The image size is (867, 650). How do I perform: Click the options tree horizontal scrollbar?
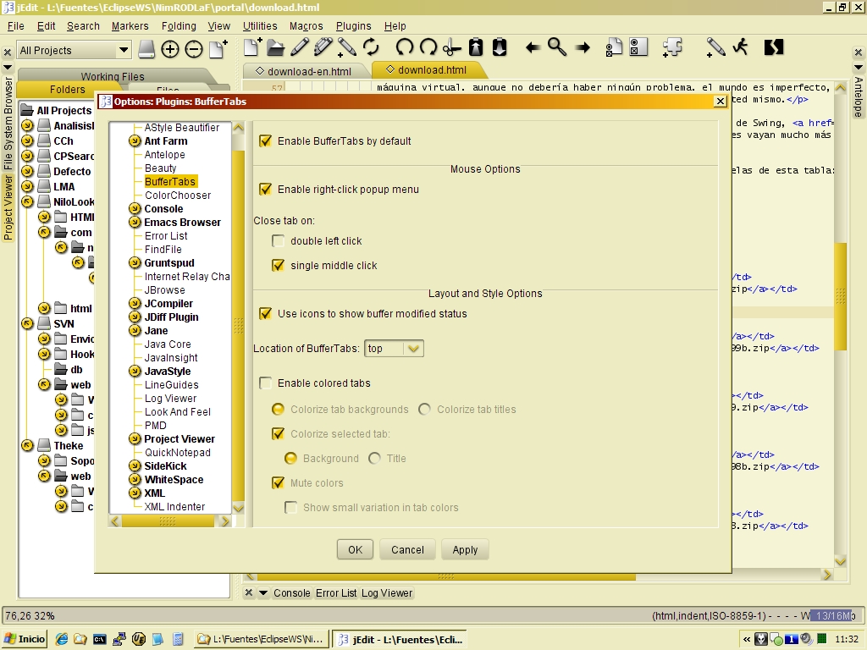[x=169, y=521]
